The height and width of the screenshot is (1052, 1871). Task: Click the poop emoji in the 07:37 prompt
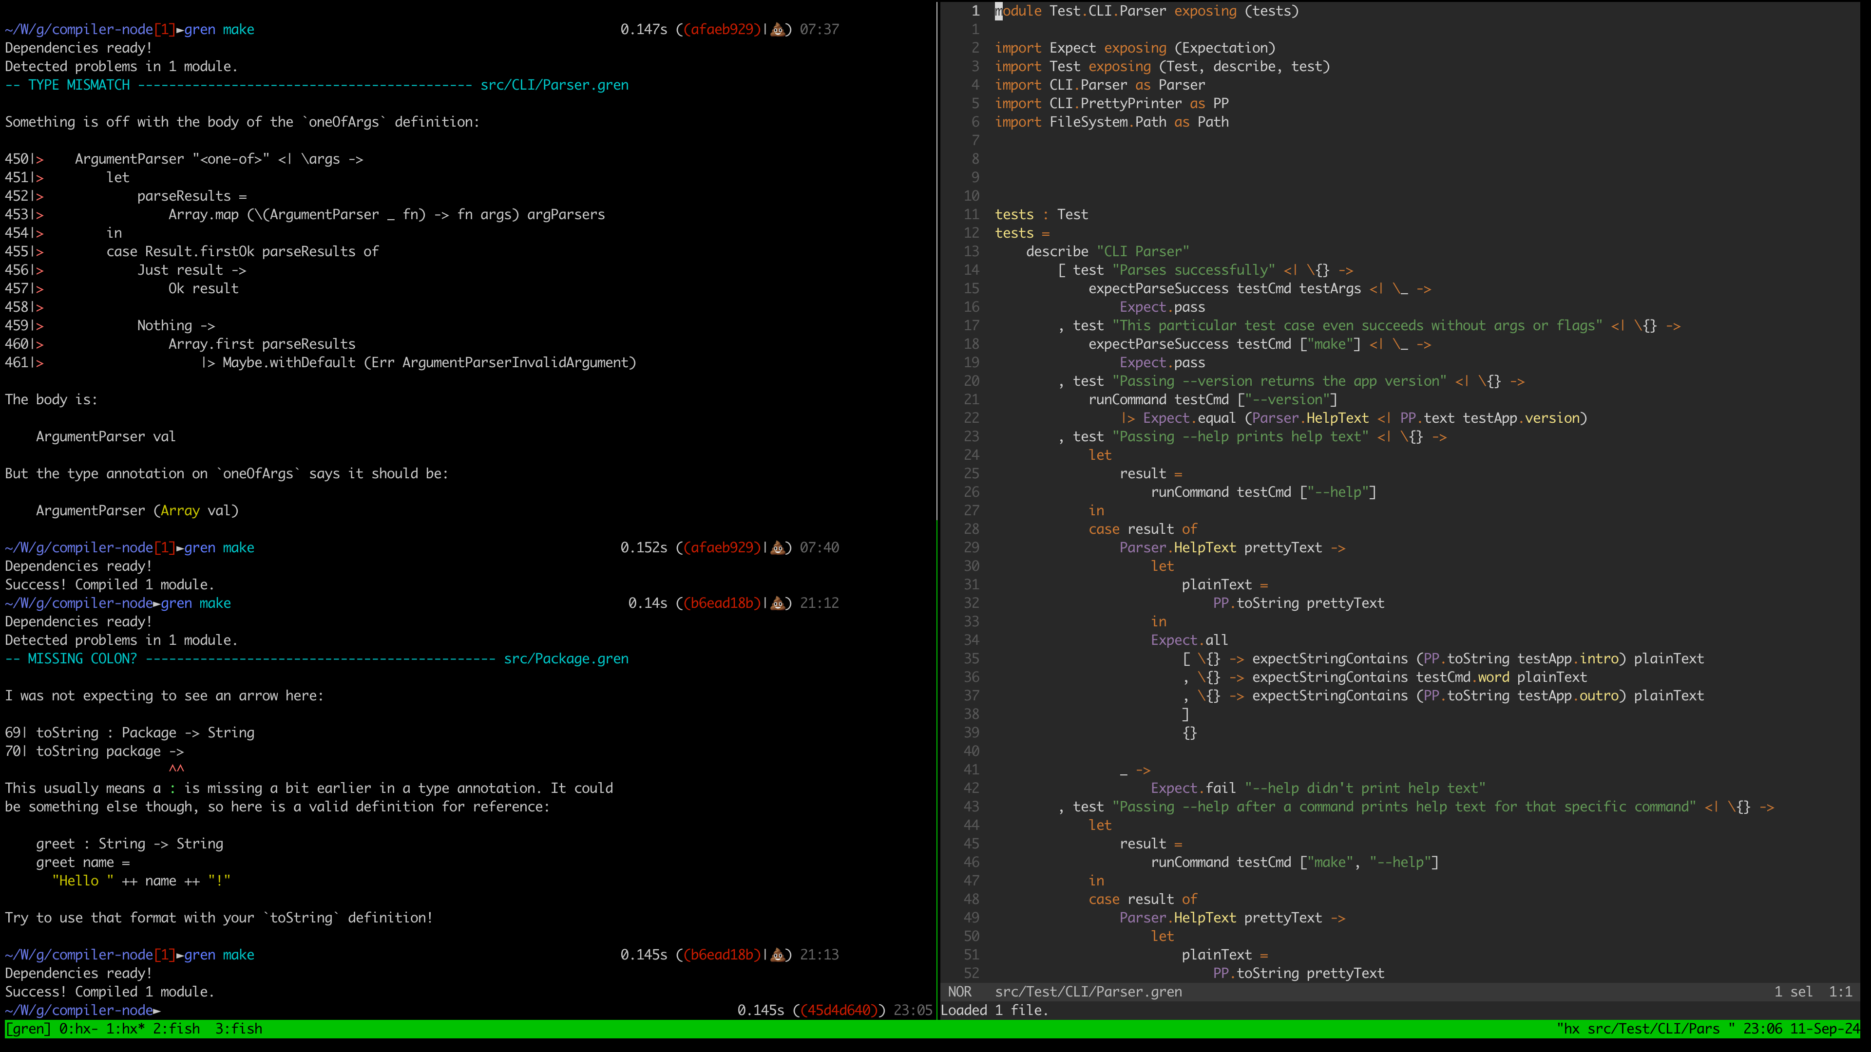pyautogui.click(x=777, y=30)
